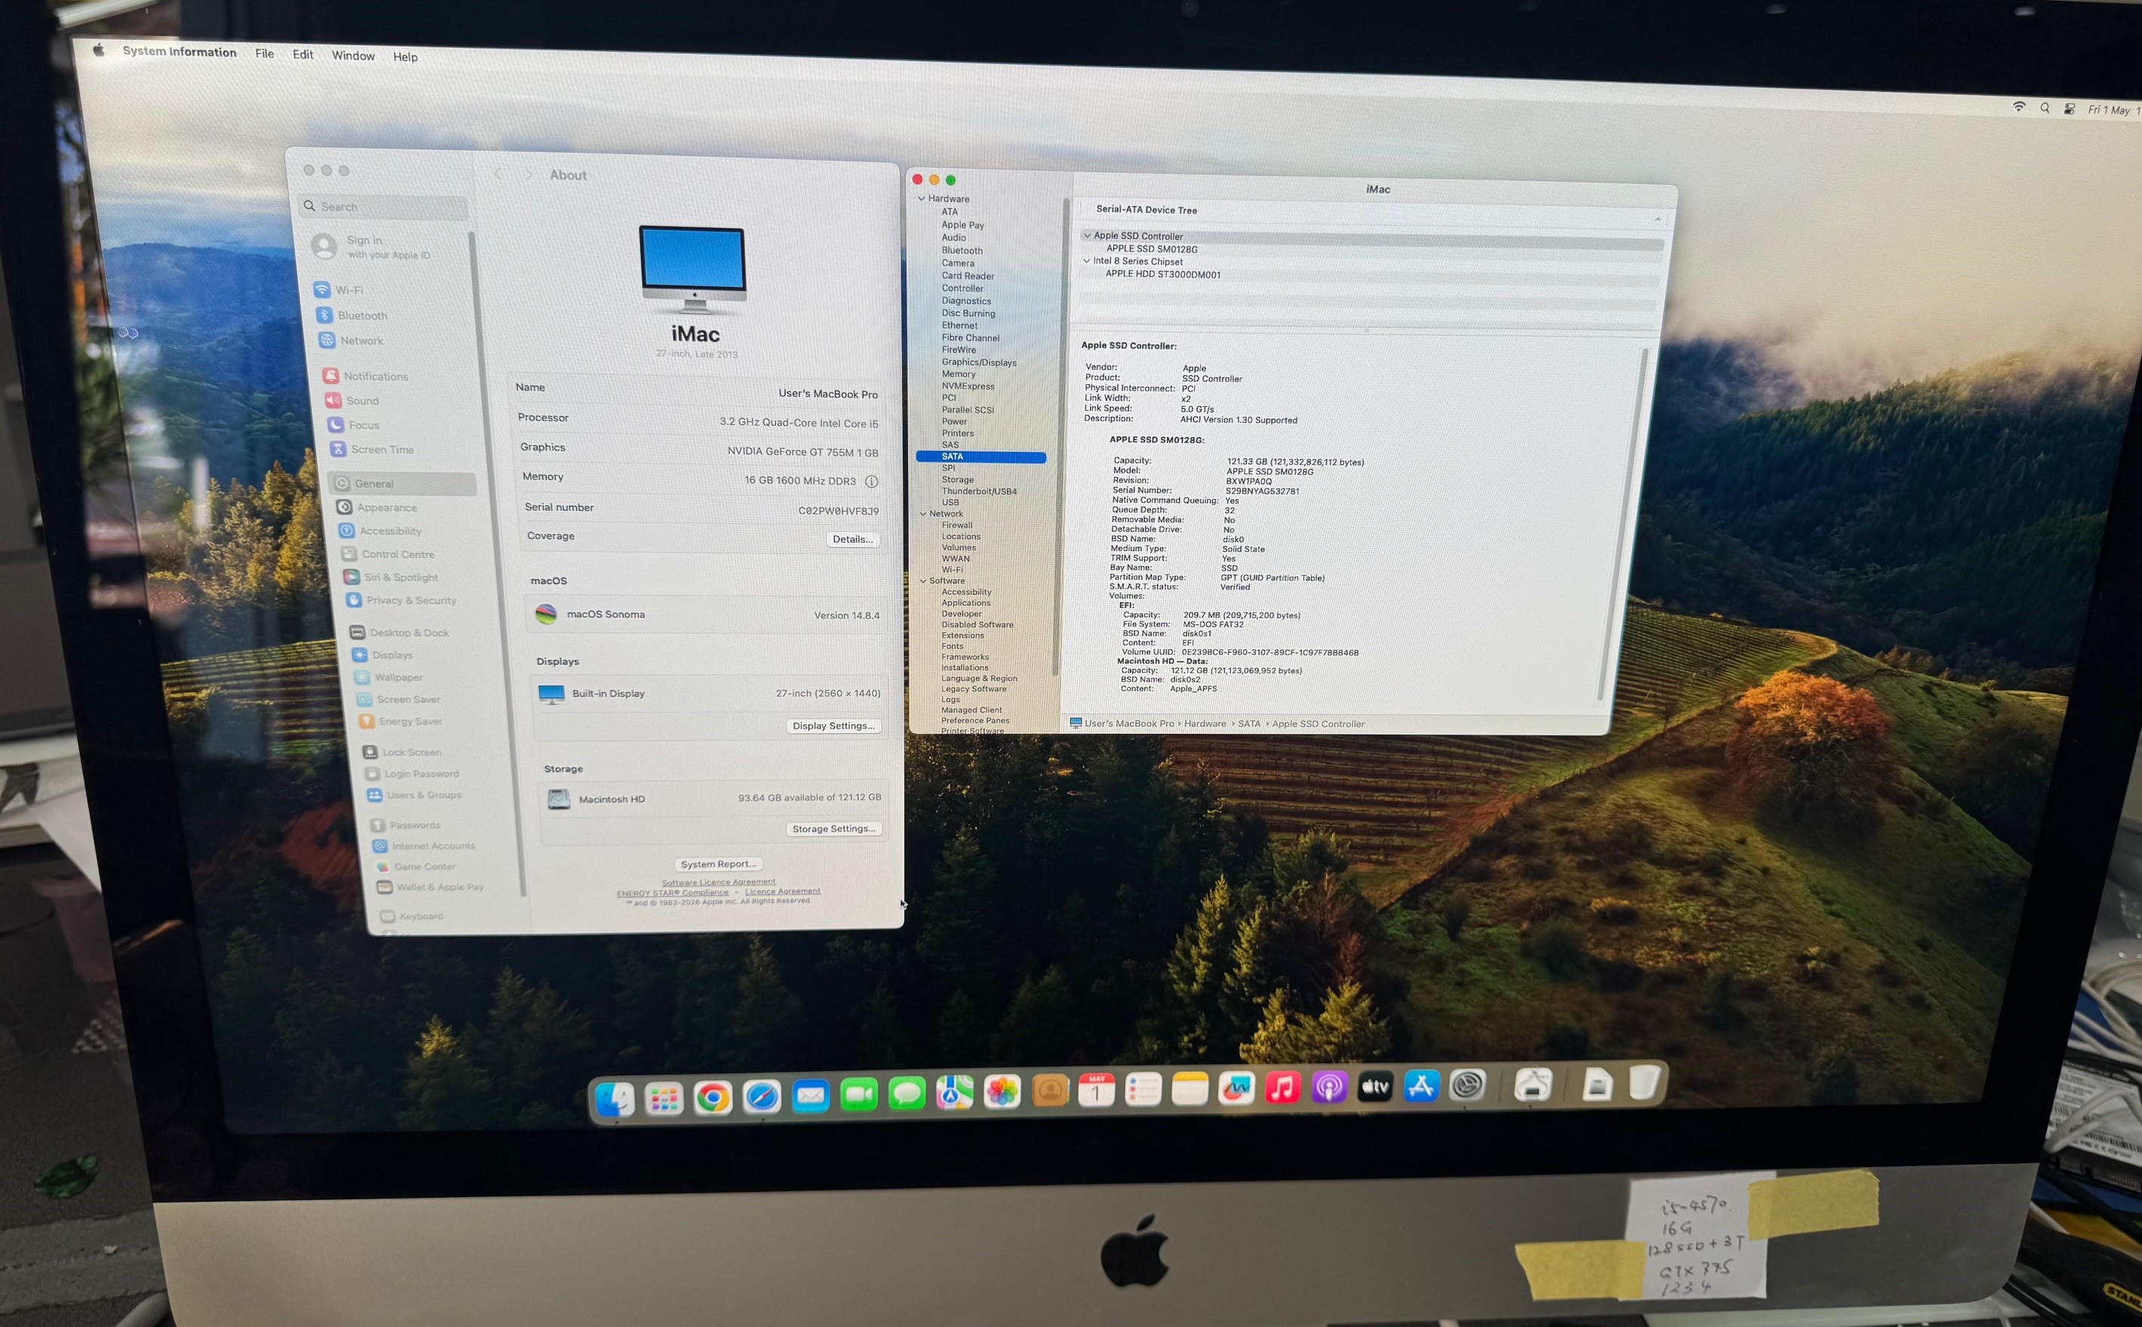This screenshot has height=1327, width=2142.
Task: Open the Window menu
Action: pos(352,55)
